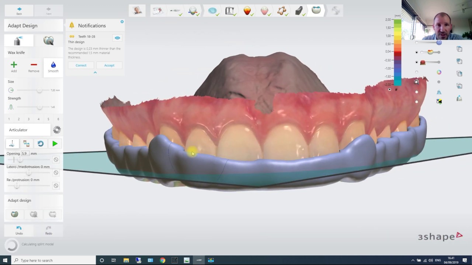This screenshot has height=265, width=472.
Task: Select wax knife preset 5
Action: click(x=48, y=119)
